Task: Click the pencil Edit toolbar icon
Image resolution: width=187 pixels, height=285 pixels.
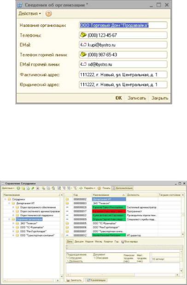Action: point(33,188)
